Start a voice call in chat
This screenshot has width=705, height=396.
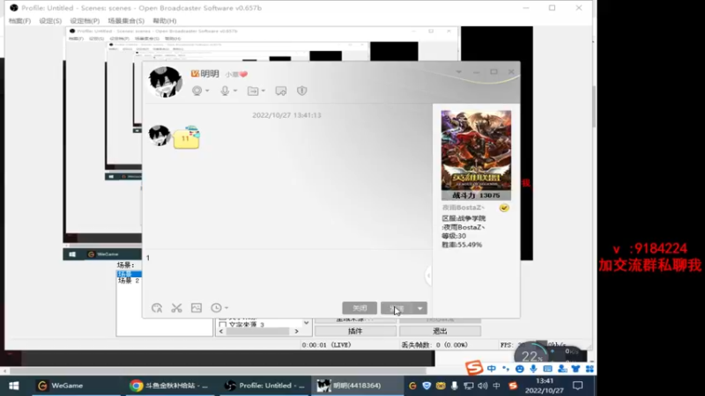click(225, 91)
